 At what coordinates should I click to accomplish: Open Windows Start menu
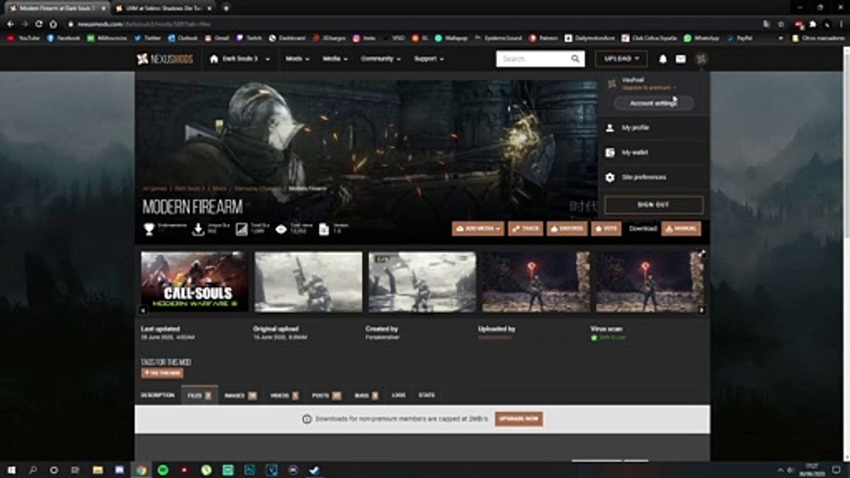point(11,470)
